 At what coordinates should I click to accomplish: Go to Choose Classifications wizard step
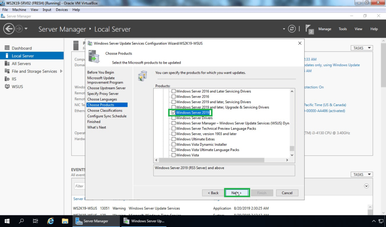point(105,110)
